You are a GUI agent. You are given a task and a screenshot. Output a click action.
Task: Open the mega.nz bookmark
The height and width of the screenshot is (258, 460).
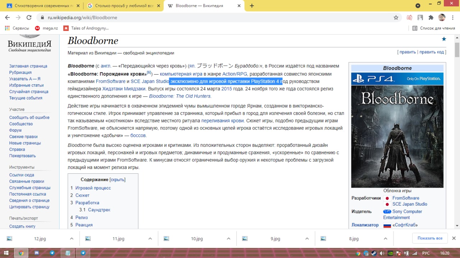tap(46, 28)
